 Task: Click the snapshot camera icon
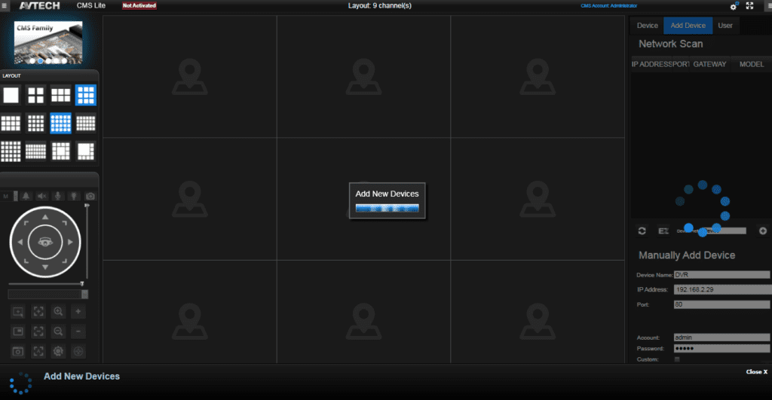90,196
